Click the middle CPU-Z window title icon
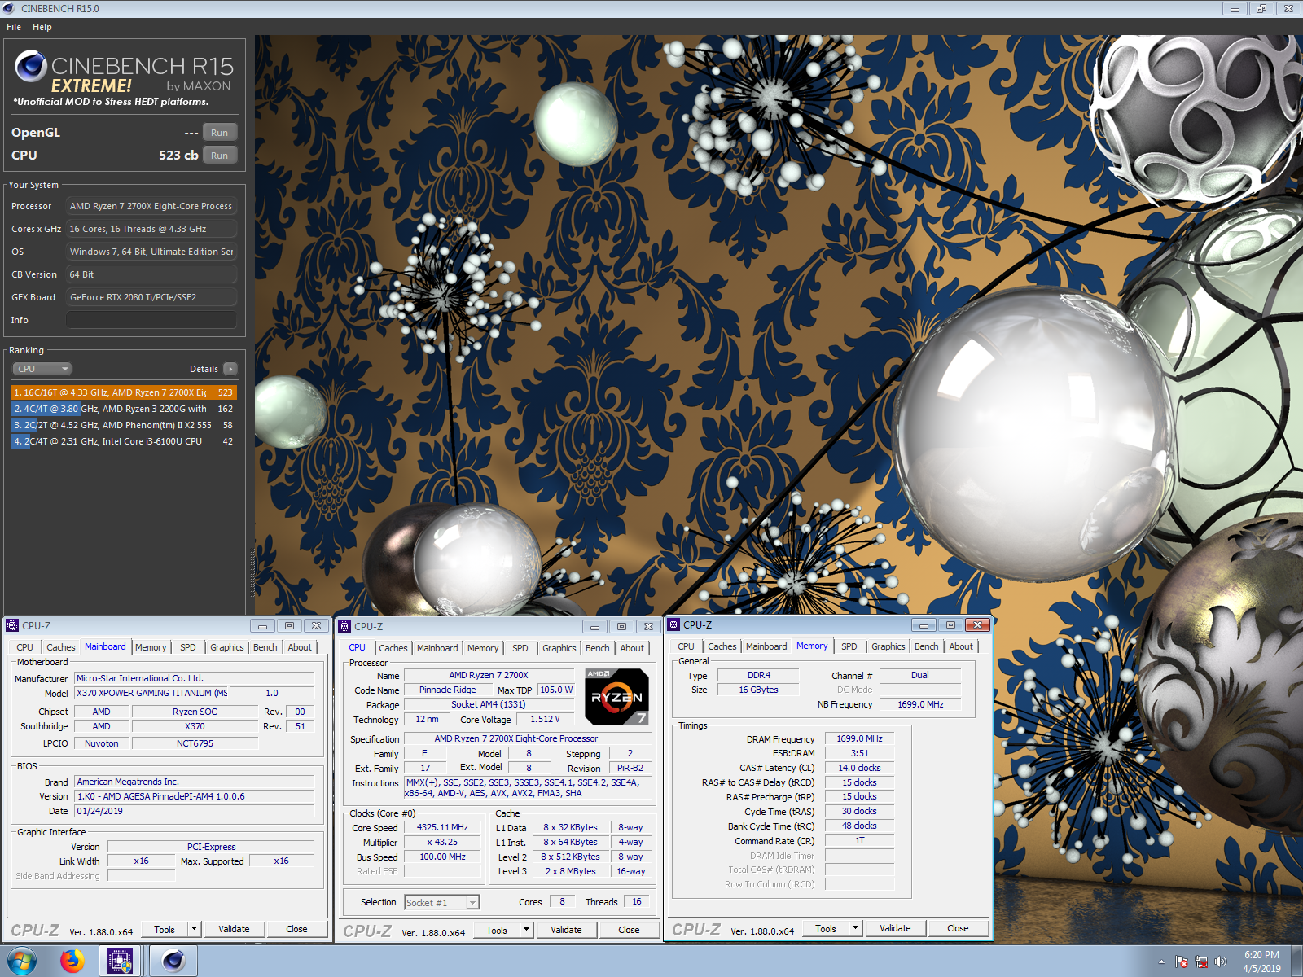The height and width of the screenshot is (977, 1303). (x=344, y=626)
